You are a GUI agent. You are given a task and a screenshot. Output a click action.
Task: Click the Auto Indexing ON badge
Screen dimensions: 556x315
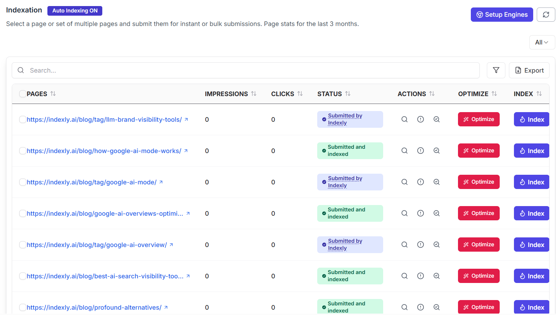click(74, 11)
